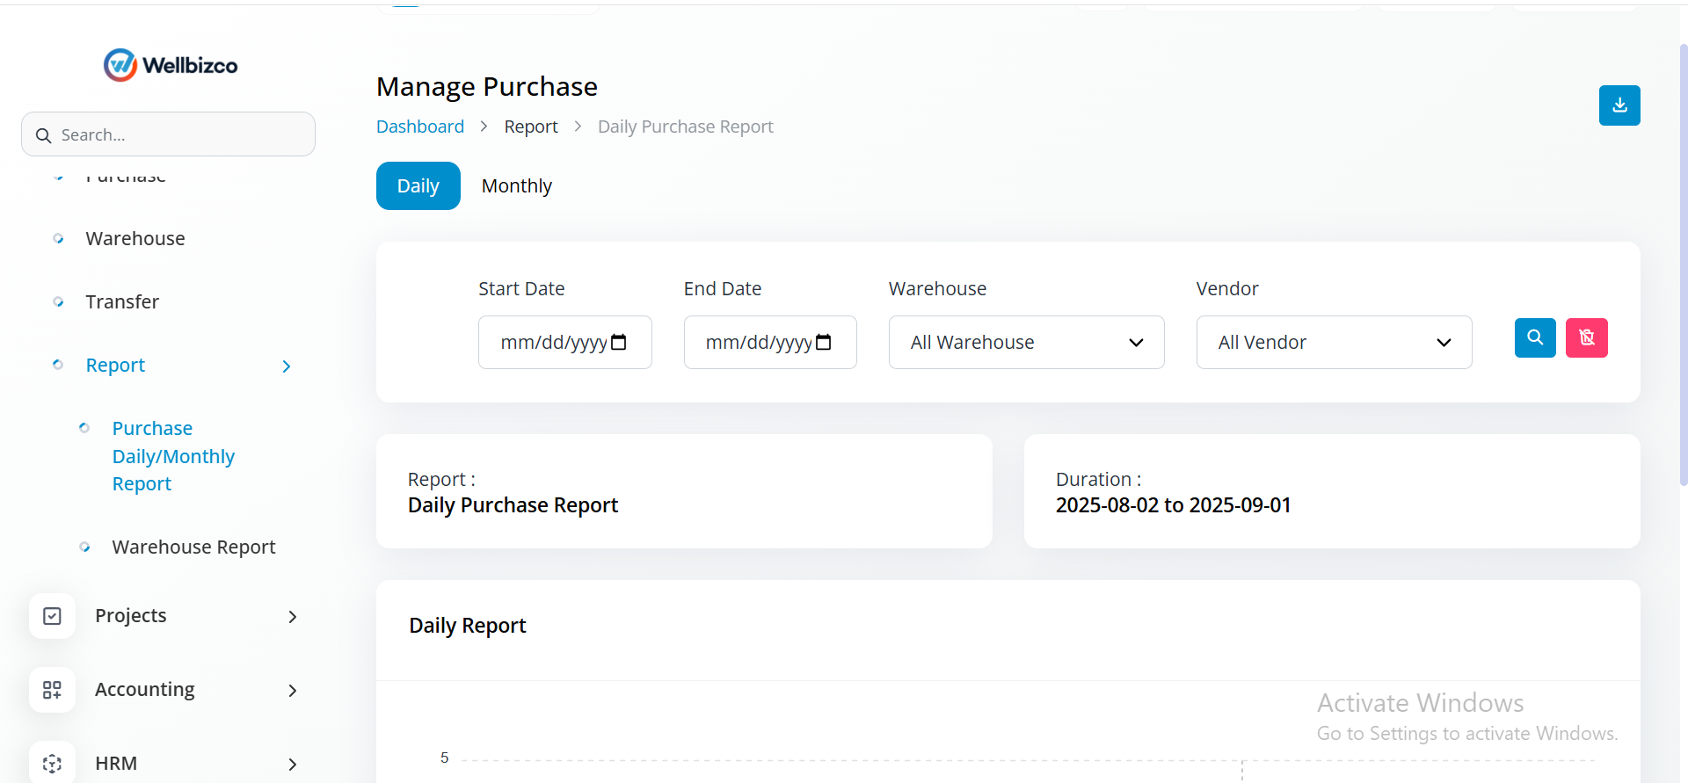1688x783 pixels.
Task: Click bullet beside Purchase Daily/Monthly Report
Action: pos(84,428)
